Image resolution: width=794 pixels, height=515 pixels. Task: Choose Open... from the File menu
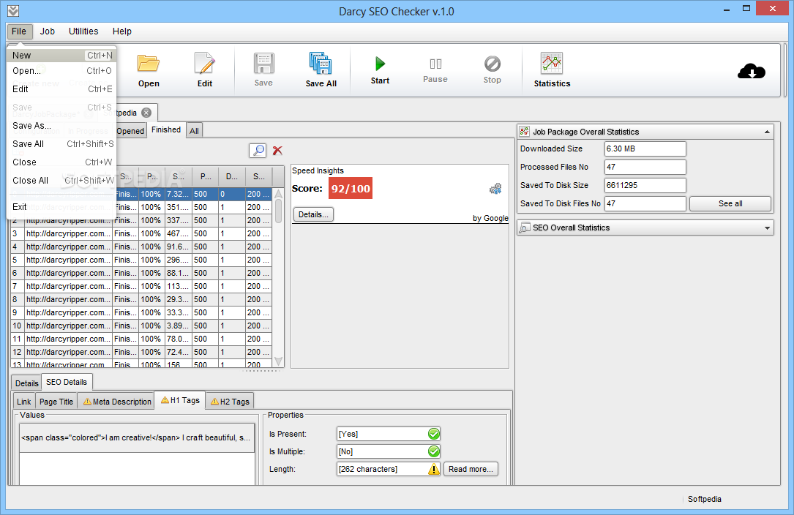61,71
